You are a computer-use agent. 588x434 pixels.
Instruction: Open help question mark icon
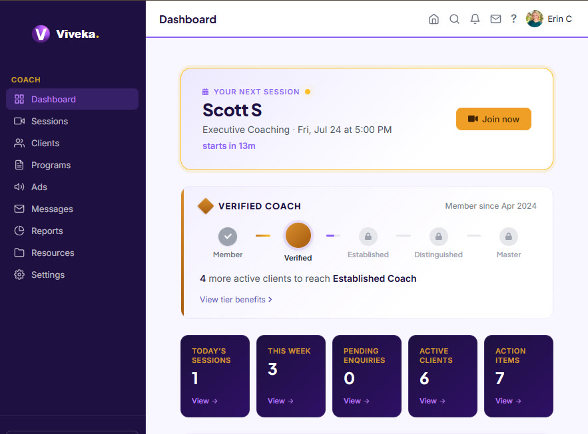click(513, 19)
